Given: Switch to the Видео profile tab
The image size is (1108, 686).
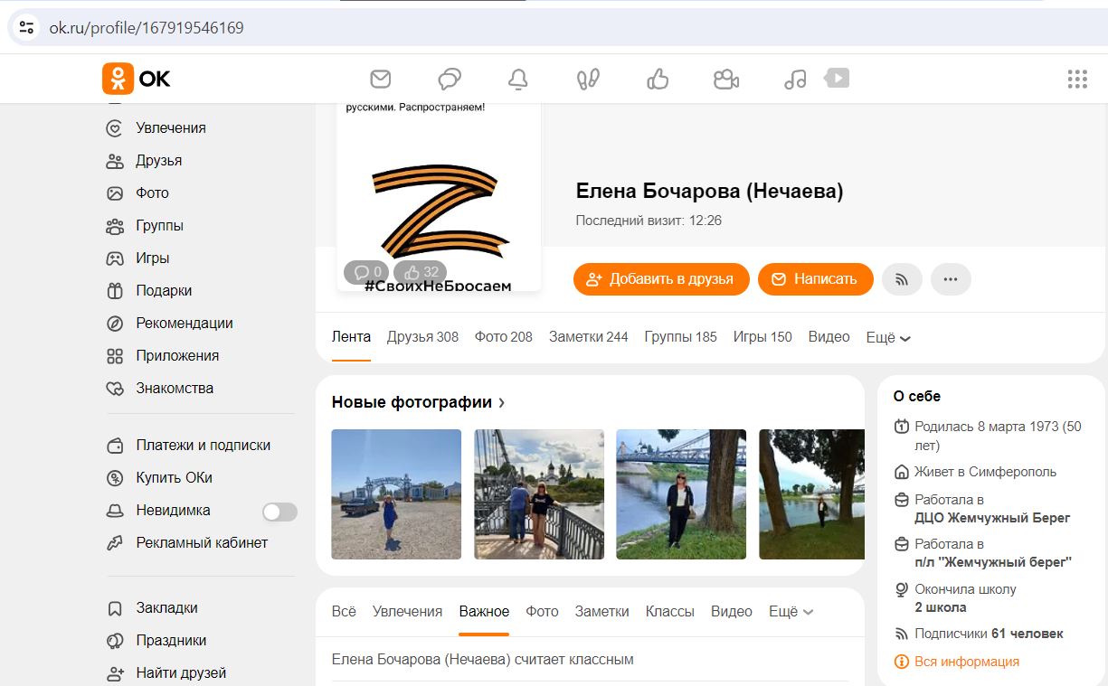Looking at the screenshot, I should [829, 336].
